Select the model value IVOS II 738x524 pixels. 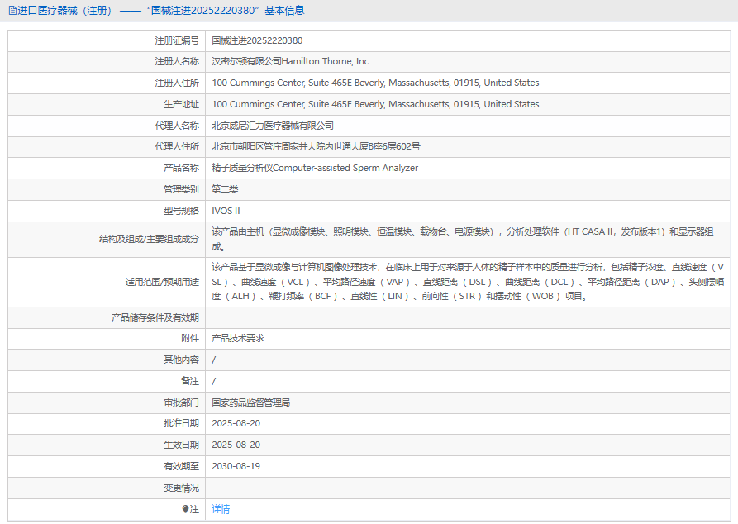pos(226,211)
